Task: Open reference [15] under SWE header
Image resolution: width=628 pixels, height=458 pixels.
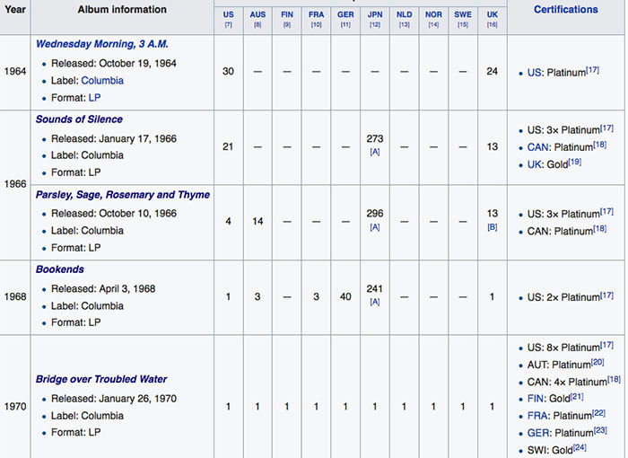Action: point(463,25)
